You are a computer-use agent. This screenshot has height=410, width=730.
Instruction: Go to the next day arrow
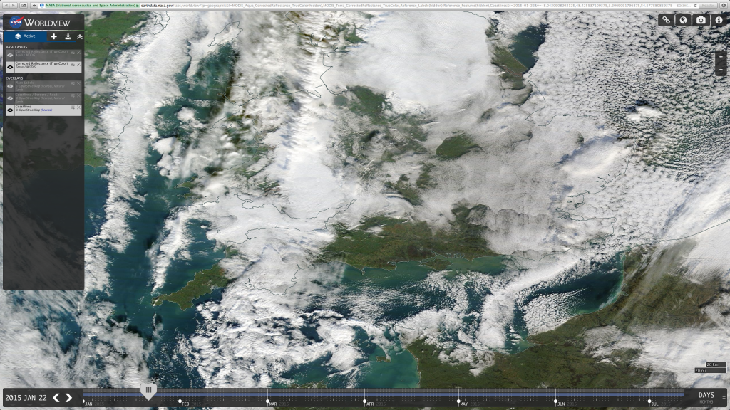[x=69, y=398]
